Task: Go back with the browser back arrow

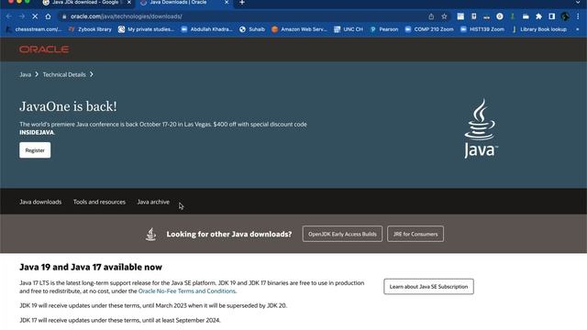Action: point(8,16)
